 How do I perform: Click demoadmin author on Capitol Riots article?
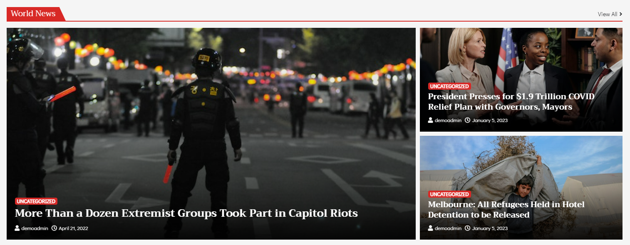pyautogui.click(x=35, y=228)
